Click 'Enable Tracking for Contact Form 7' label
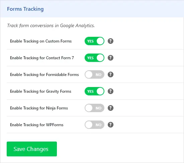Screen dimensions: 184x163 click(x=42, y=58)
